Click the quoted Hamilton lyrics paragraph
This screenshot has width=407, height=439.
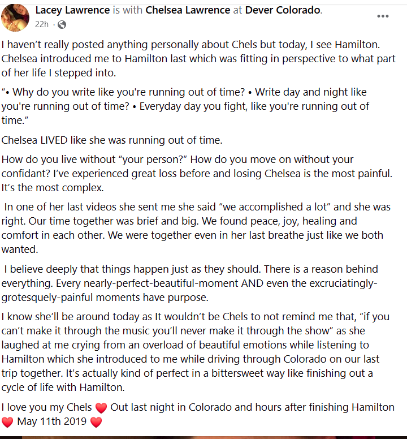pos(187,106)
